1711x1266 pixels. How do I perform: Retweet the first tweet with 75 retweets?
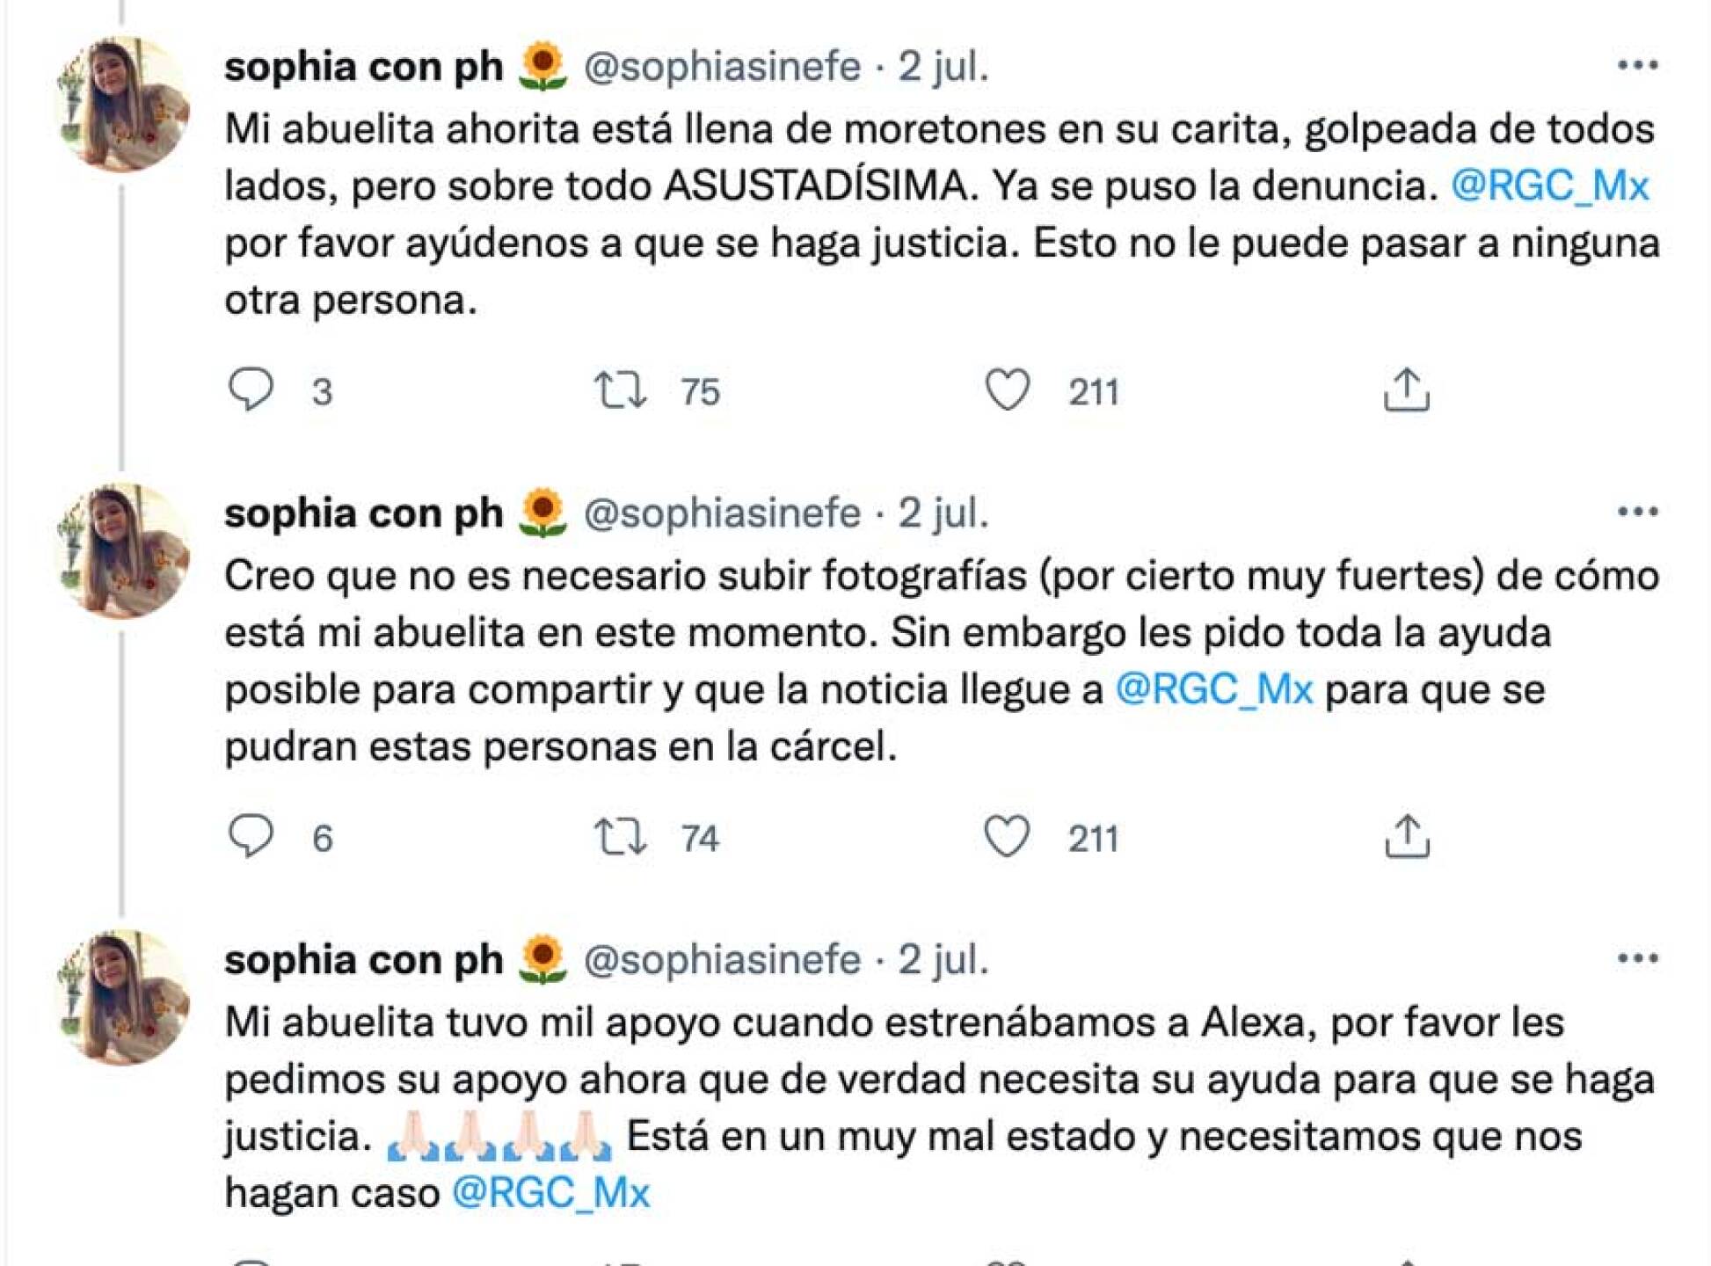click(x=621, y=390)
